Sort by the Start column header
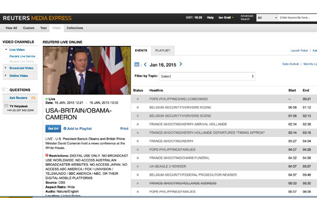The image size is (317, 198). 292,90
